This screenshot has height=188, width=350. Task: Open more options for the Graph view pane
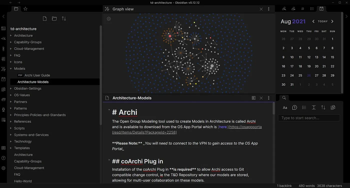269,9
